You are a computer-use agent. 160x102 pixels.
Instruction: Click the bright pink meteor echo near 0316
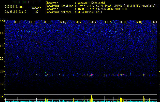coord(92,75)
